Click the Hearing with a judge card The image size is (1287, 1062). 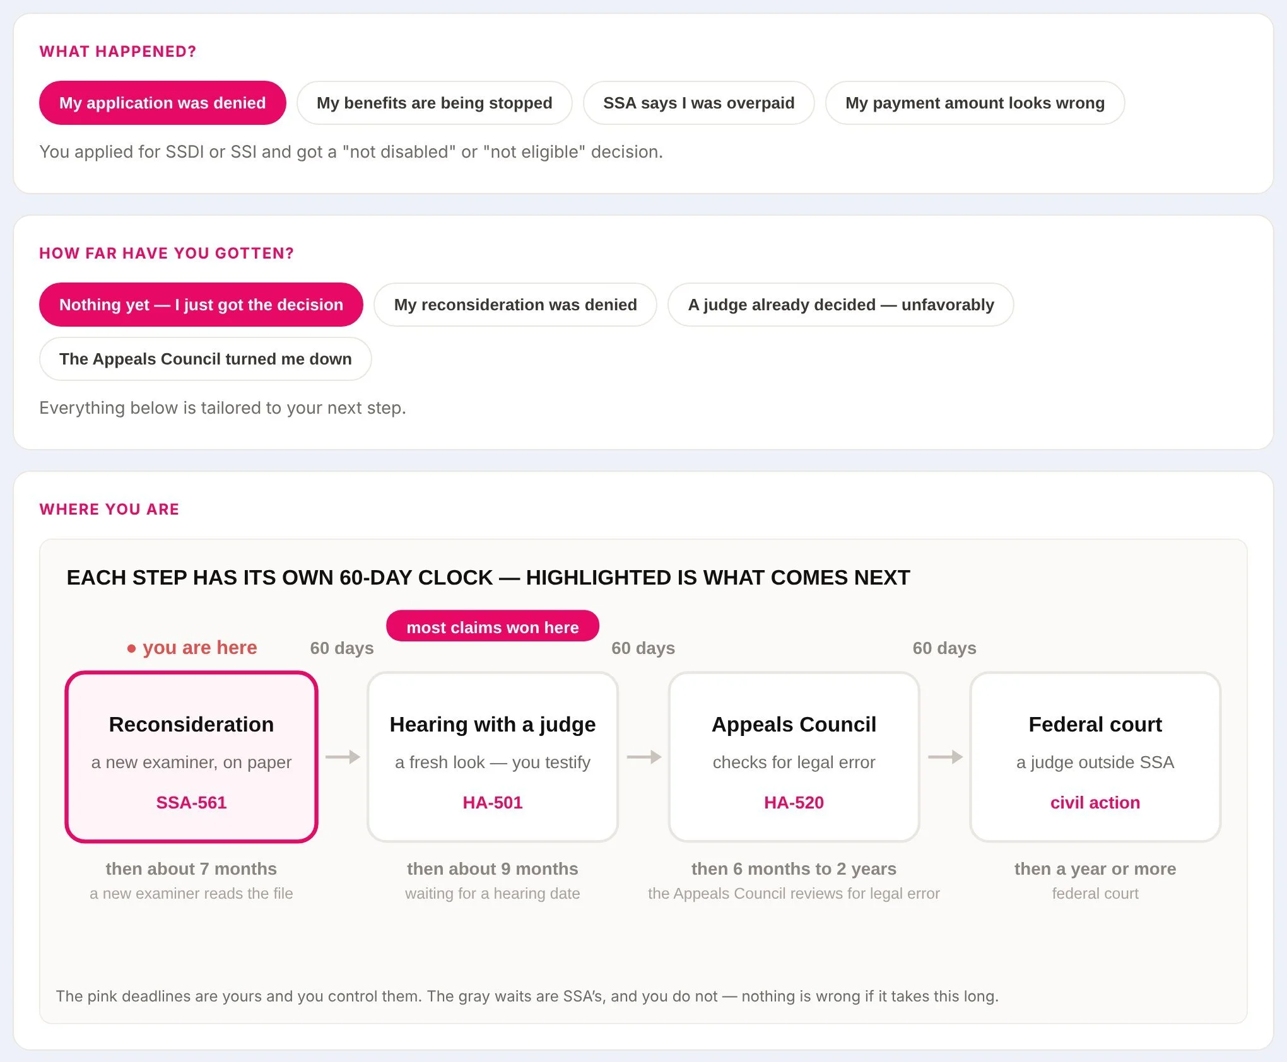493,757
